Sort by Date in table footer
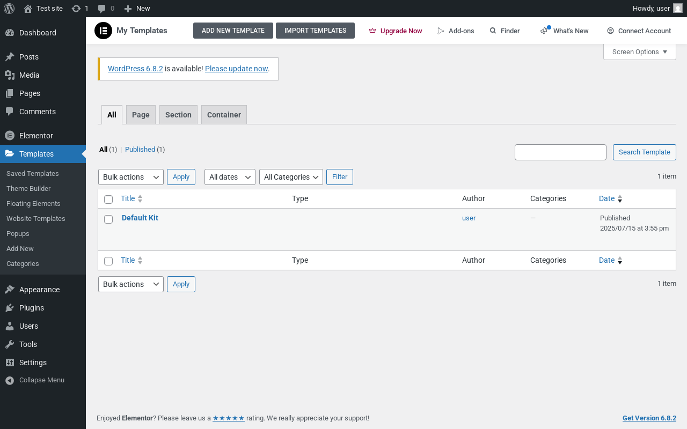Screen dimensions: 687x429 (611, 260)
